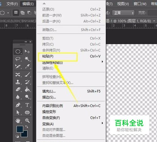Choose 粘贴(P) from Edit menu
This screenshot has height=142, width=157.
(x=71, y=56)
